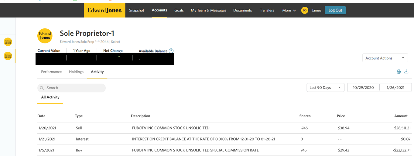
Task: Click the James user name
Action: (x=316, y=10)
